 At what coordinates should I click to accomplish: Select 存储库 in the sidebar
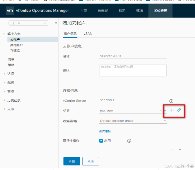coord(15,50)
